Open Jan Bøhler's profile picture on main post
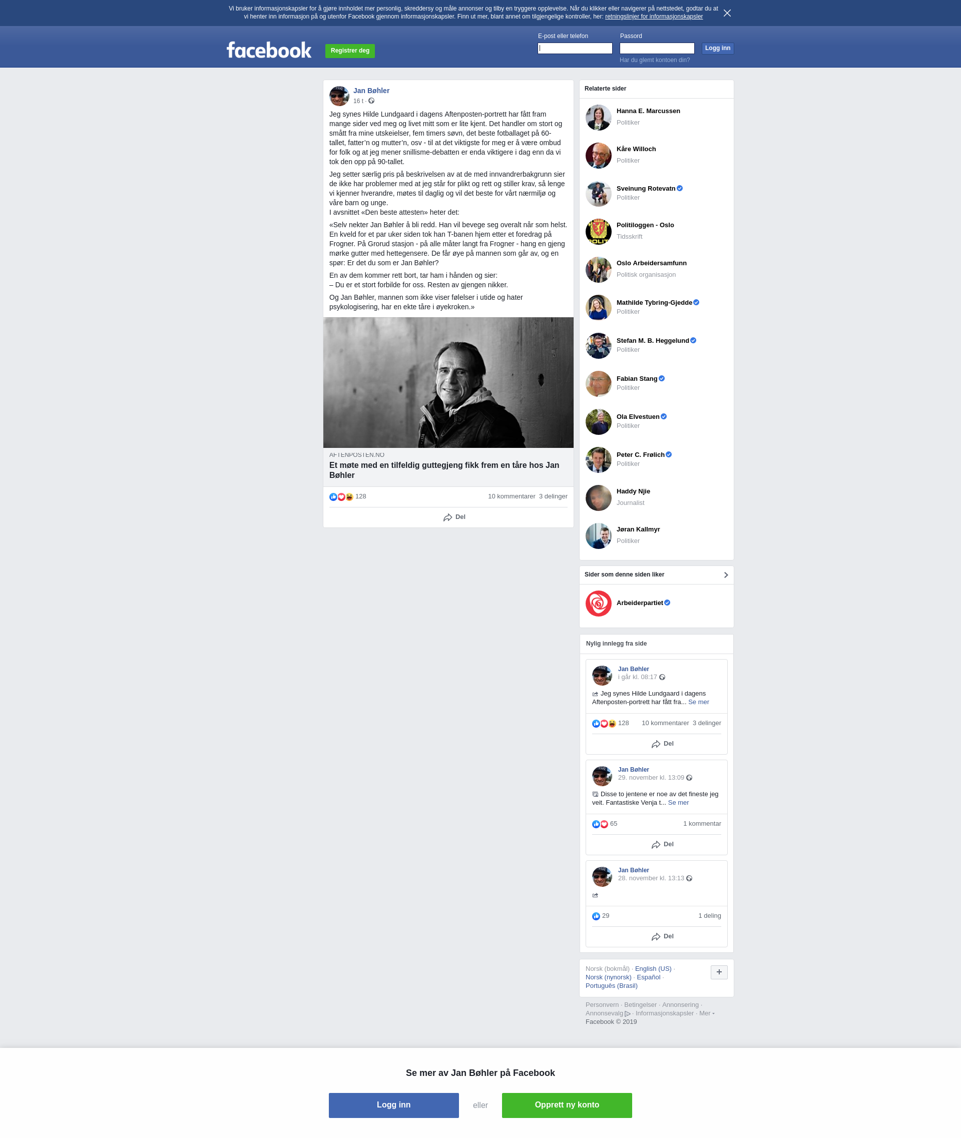 339,96
